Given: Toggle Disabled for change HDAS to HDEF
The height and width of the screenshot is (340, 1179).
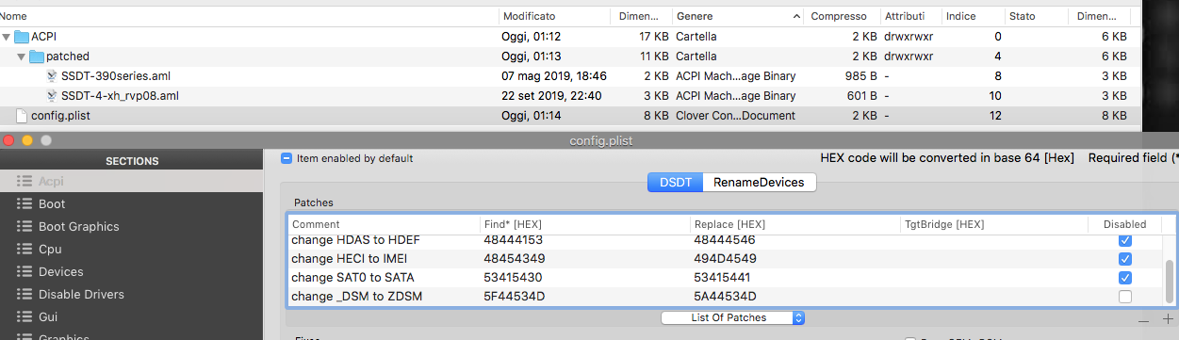Looking at the screenshot, I should point(1125,240).
